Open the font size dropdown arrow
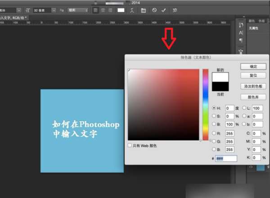This screenshot has width=270, height=198. 54,10
